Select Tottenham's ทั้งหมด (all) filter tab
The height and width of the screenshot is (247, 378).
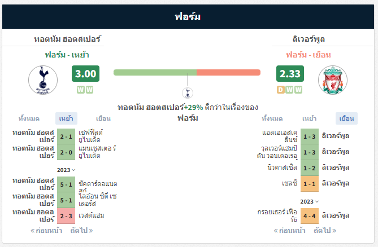click(x=29, y=118)
